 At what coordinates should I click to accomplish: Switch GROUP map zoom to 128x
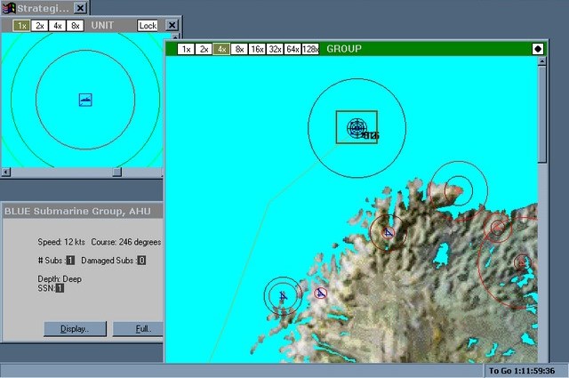click(x=310, y=49)
